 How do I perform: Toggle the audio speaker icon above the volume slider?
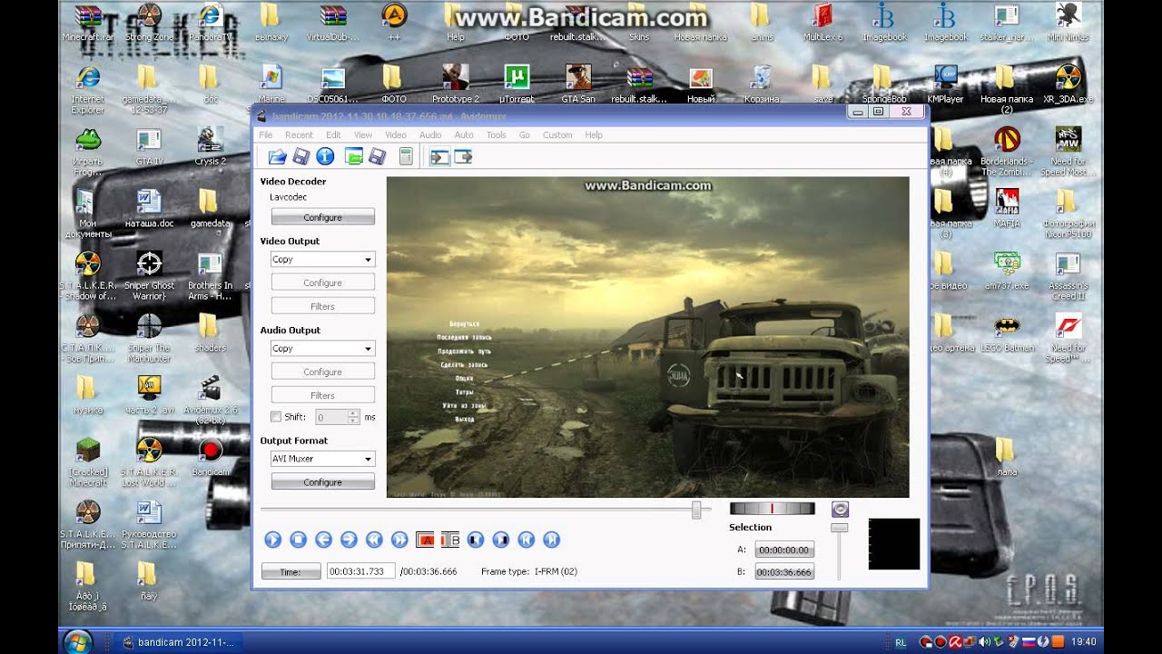(840, 510)
